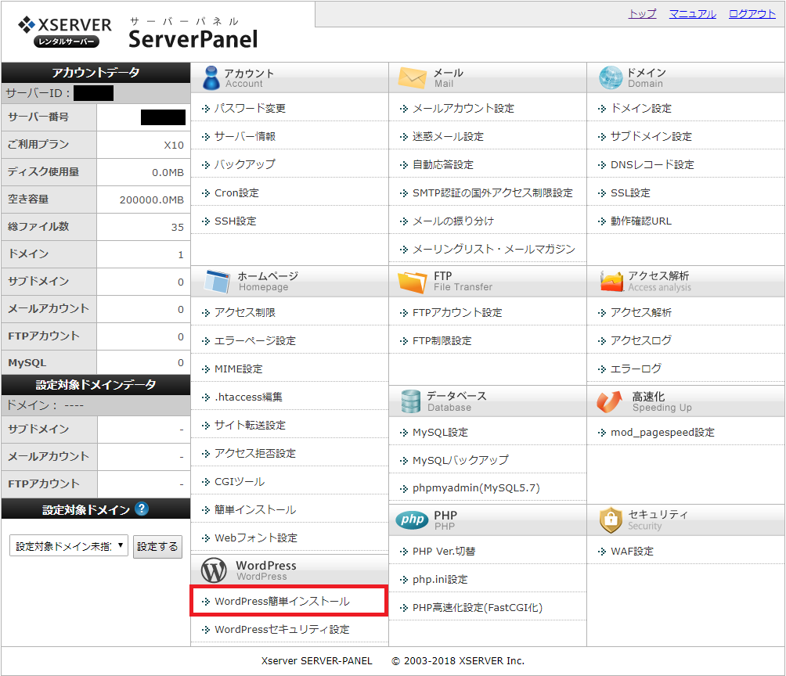The width and height of the screenshot is (786, 676).
Task: Click the help question mark icon beside 設定対象ドメイン
Action: (142, 509)
